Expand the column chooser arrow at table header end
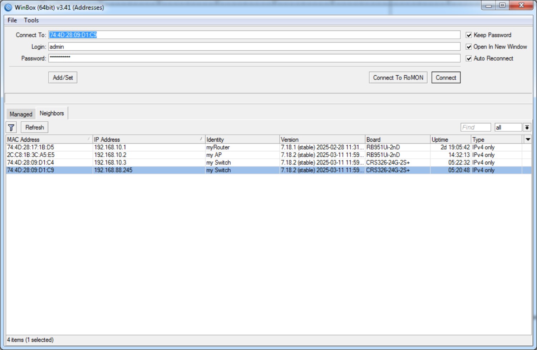Image resolution: width=537 pixels, height=350 pixels. pos(528,140)
